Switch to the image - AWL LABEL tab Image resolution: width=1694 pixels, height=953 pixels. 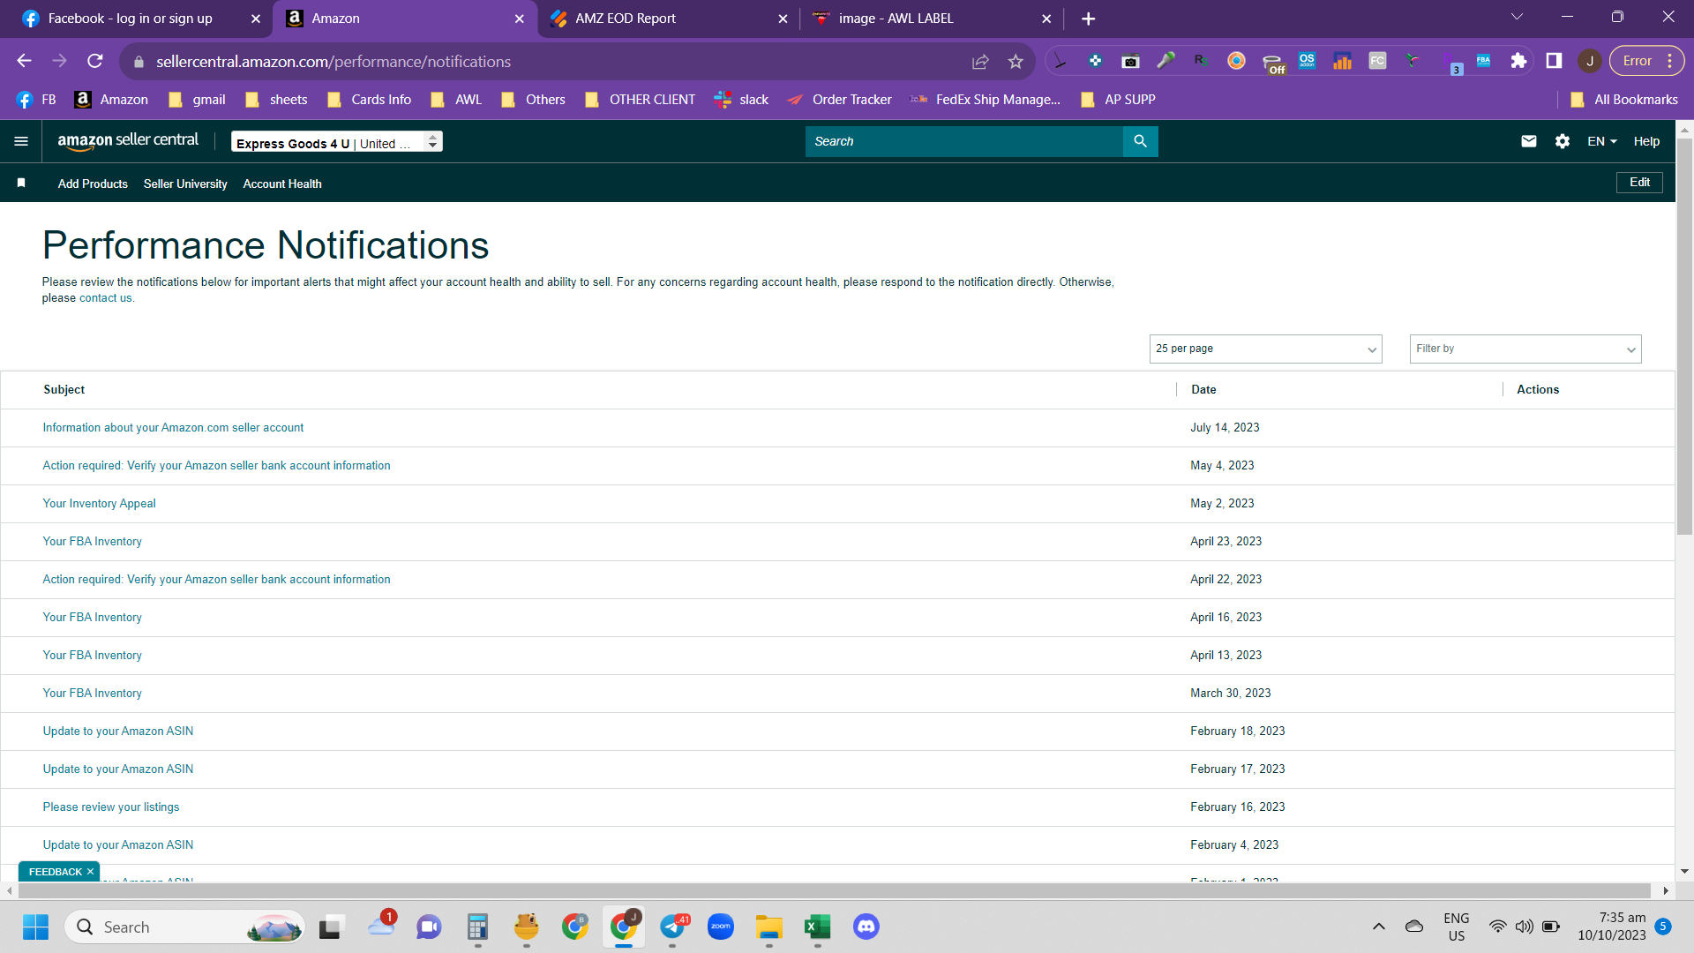[x=896, y=19]
